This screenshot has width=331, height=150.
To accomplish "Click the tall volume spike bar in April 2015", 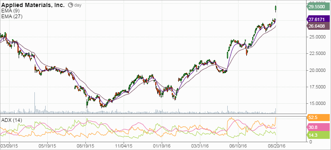I will [34, 102].
